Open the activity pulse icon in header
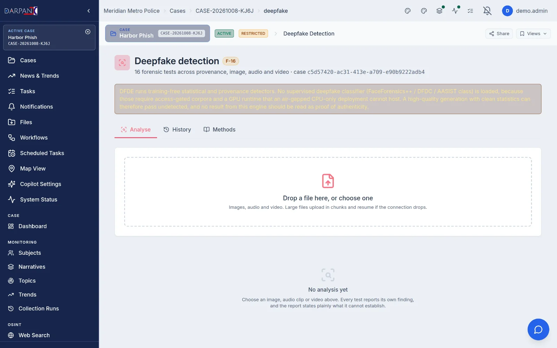557x348 pixels. 455,11
